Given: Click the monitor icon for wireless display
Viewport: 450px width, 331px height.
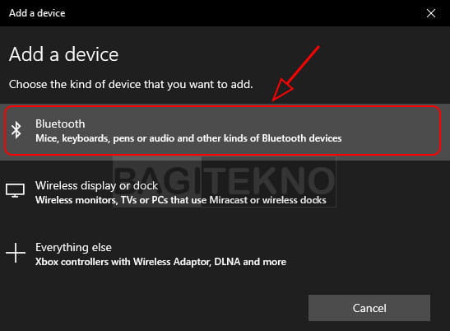Looking at the screenshot, I should [15, 190].
